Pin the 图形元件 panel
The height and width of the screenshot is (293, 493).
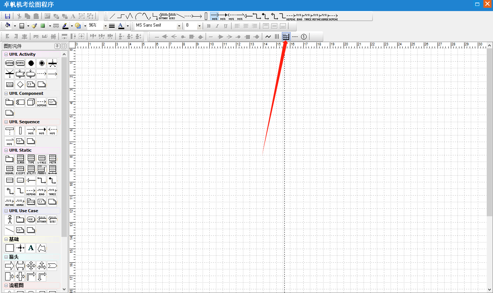pos(57,46)
